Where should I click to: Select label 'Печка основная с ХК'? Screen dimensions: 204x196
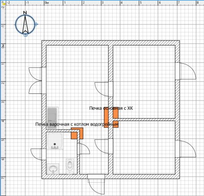pos(111,108)
